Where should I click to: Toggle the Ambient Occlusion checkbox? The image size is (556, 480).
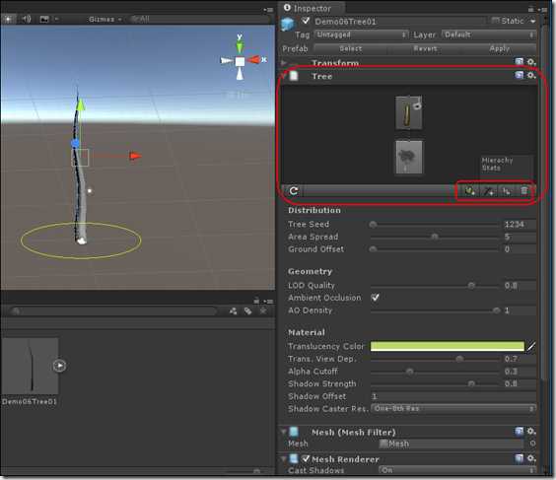pyautogui.click(x=376, y=298)
